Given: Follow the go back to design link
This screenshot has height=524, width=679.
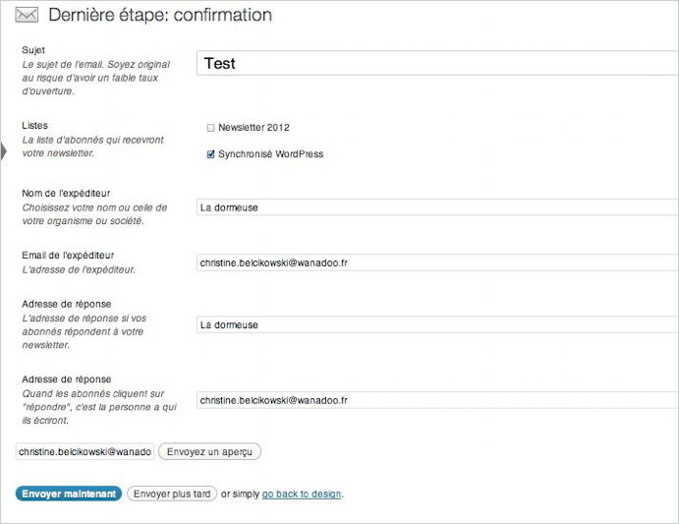Looking at the screenshot, I should click(x=302, y=494).
